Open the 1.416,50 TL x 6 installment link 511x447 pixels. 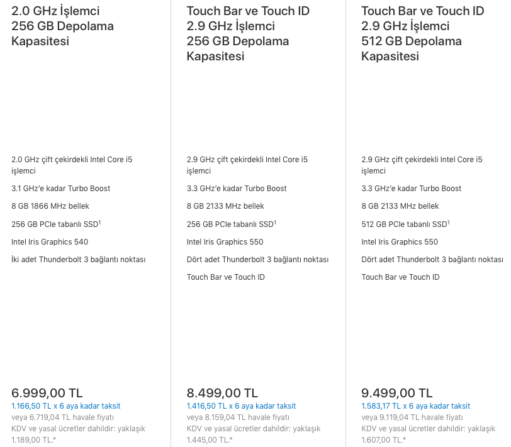[x=241, y=406]
